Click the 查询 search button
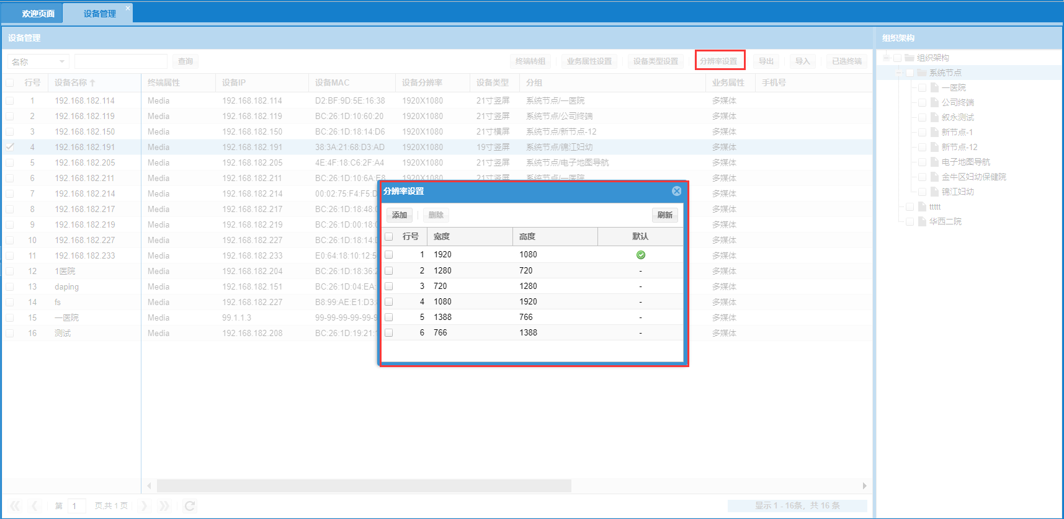1064x519 pixels. [x=186, y=61]
